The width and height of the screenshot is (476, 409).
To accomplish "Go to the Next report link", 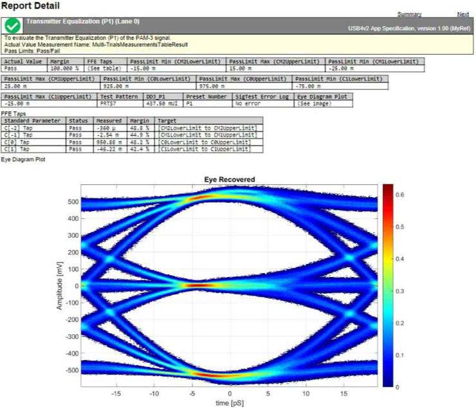I will 462,14.
